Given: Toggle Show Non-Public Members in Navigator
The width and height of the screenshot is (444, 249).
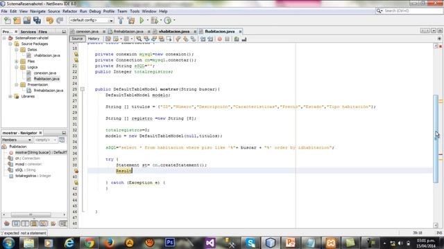Looking at the screenshot, I should coord(34,223).
